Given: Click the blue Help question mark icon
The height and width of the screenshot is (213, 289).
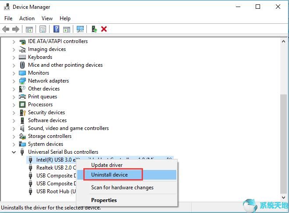Looking at the screenshot, I should (x=56, y=29).
